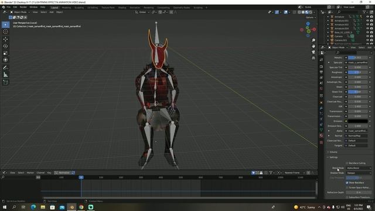Open the Texture properties tab
This screenshot has height=211, width=375.
tap(321, 142)
